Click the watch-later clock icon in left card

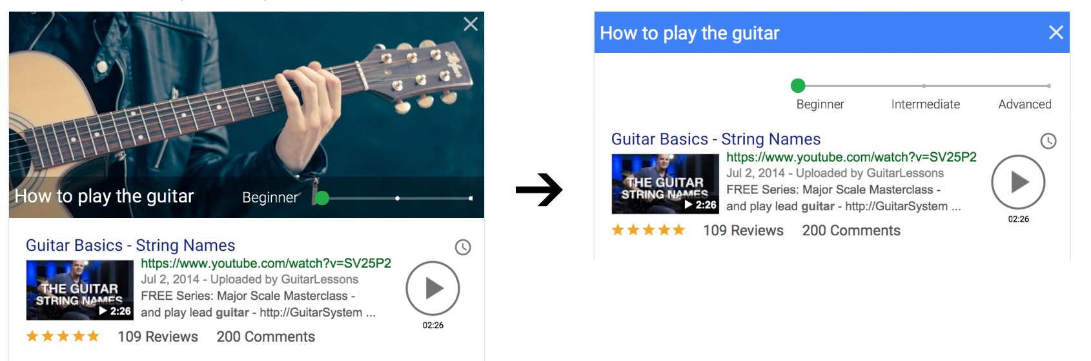coord(463,247)
